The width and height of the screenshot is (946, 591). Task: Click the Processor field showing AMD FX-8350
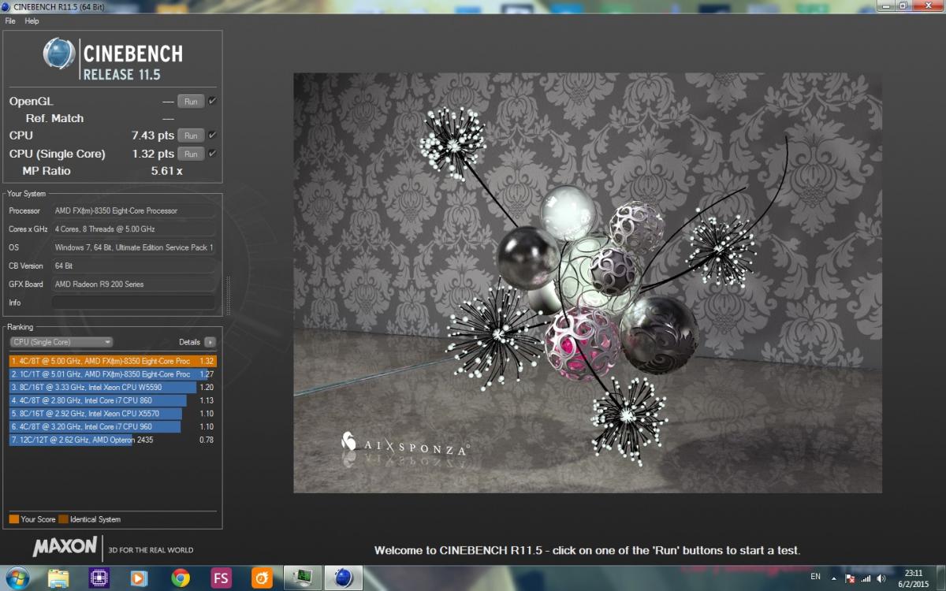pos(133,211)
